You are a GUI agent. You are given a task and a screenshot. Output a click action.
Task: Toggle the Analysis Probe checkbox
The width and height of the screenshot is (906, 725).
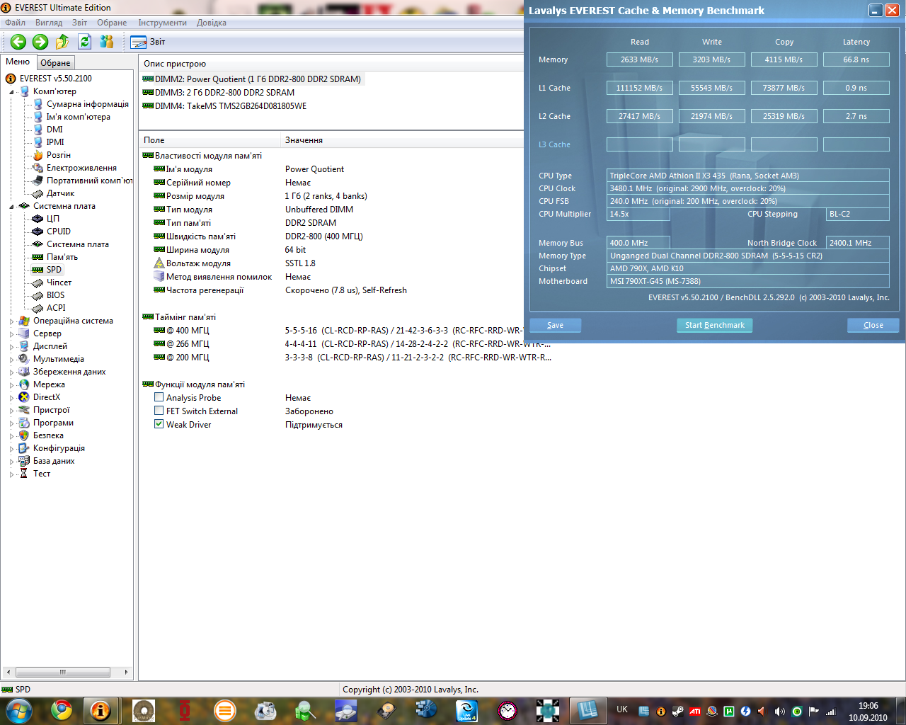(x=159, y=398)
